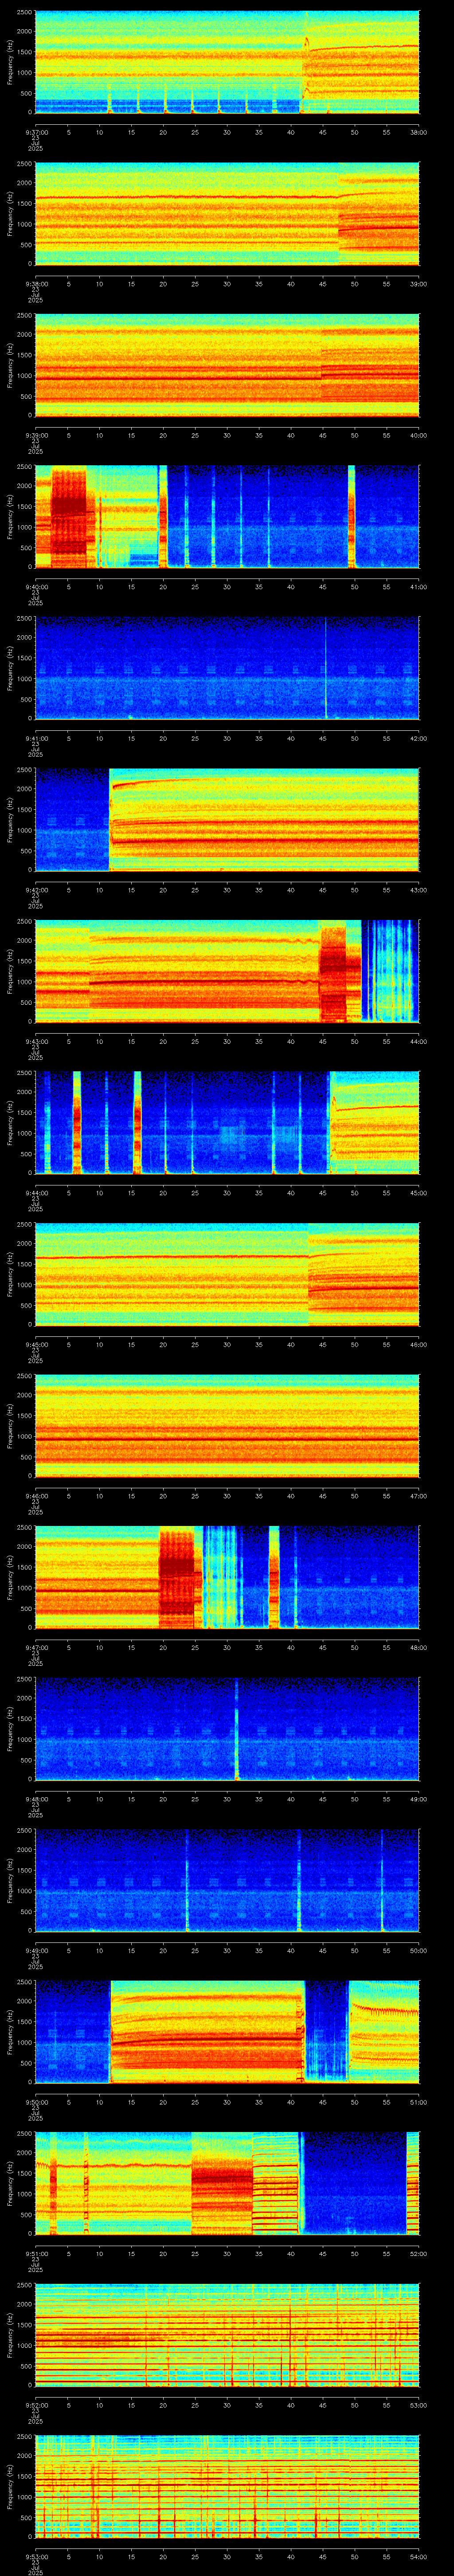Image resolution: width=454 pixels, height=2576 pixels.
Task: Click the 9:49:00 start time label
Action: tap(36, 1950)
